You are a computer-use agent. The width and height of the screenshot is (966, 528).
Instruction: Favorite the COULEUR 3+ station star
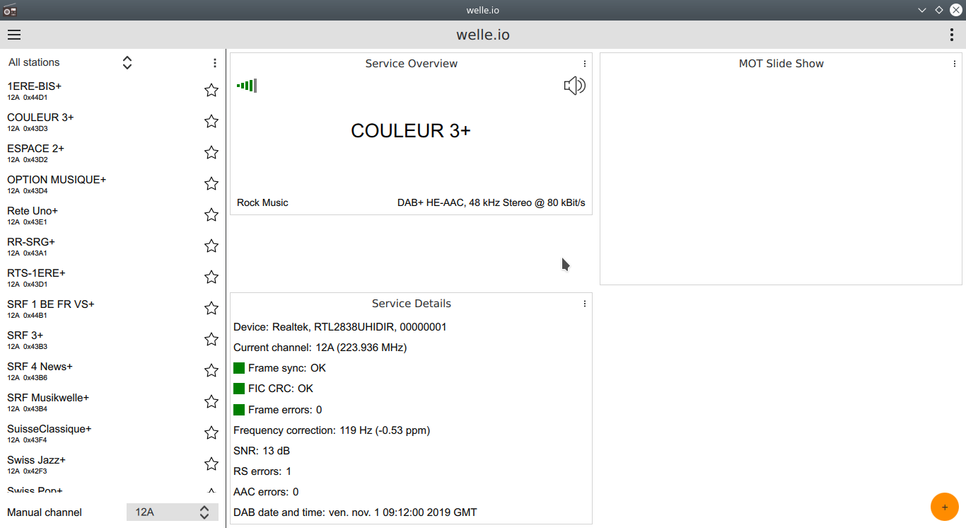(211, 121)
